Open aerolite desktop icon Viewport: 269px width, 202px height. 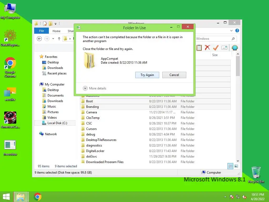click(x=10, y=94)
